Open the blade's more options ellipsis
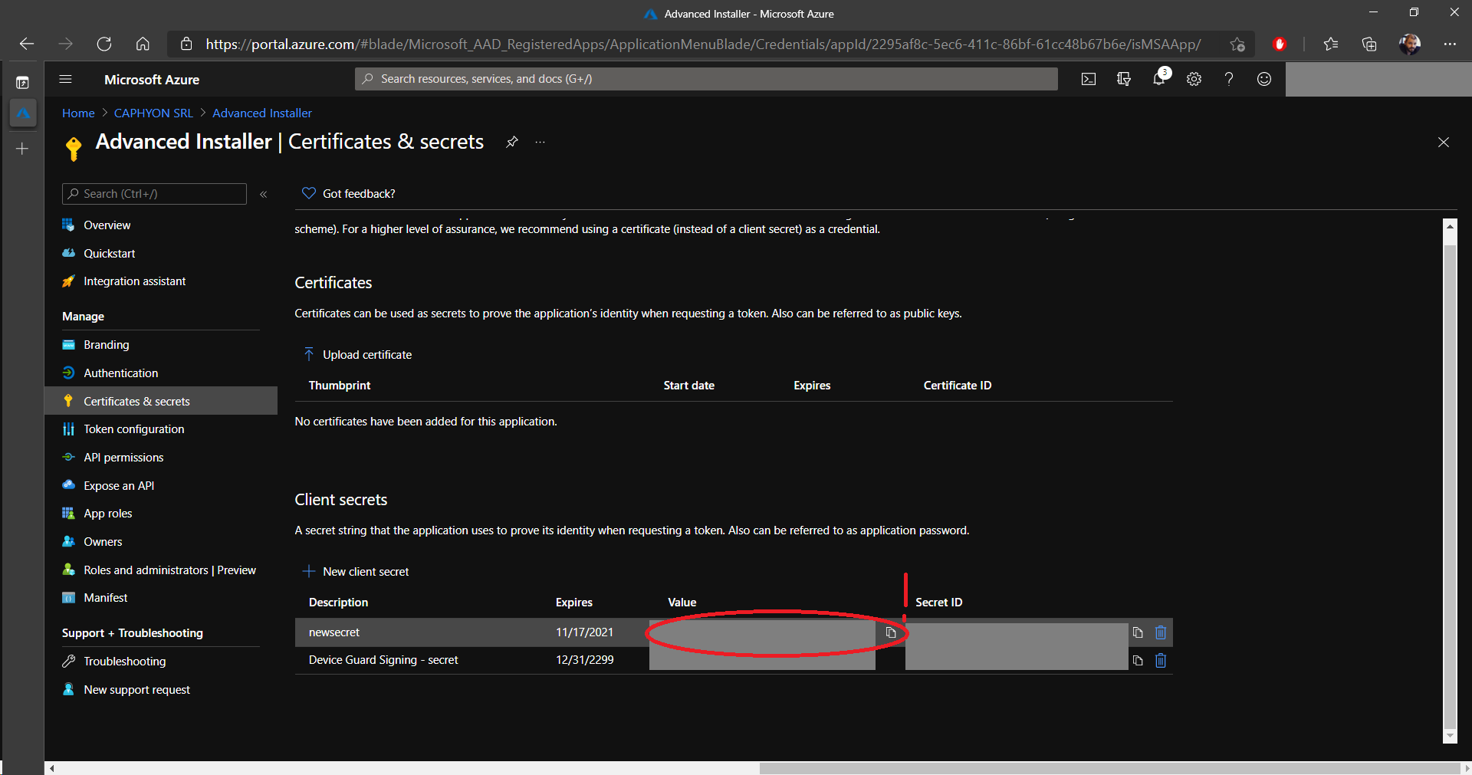The image size is (1472, 775). [540, 143]
